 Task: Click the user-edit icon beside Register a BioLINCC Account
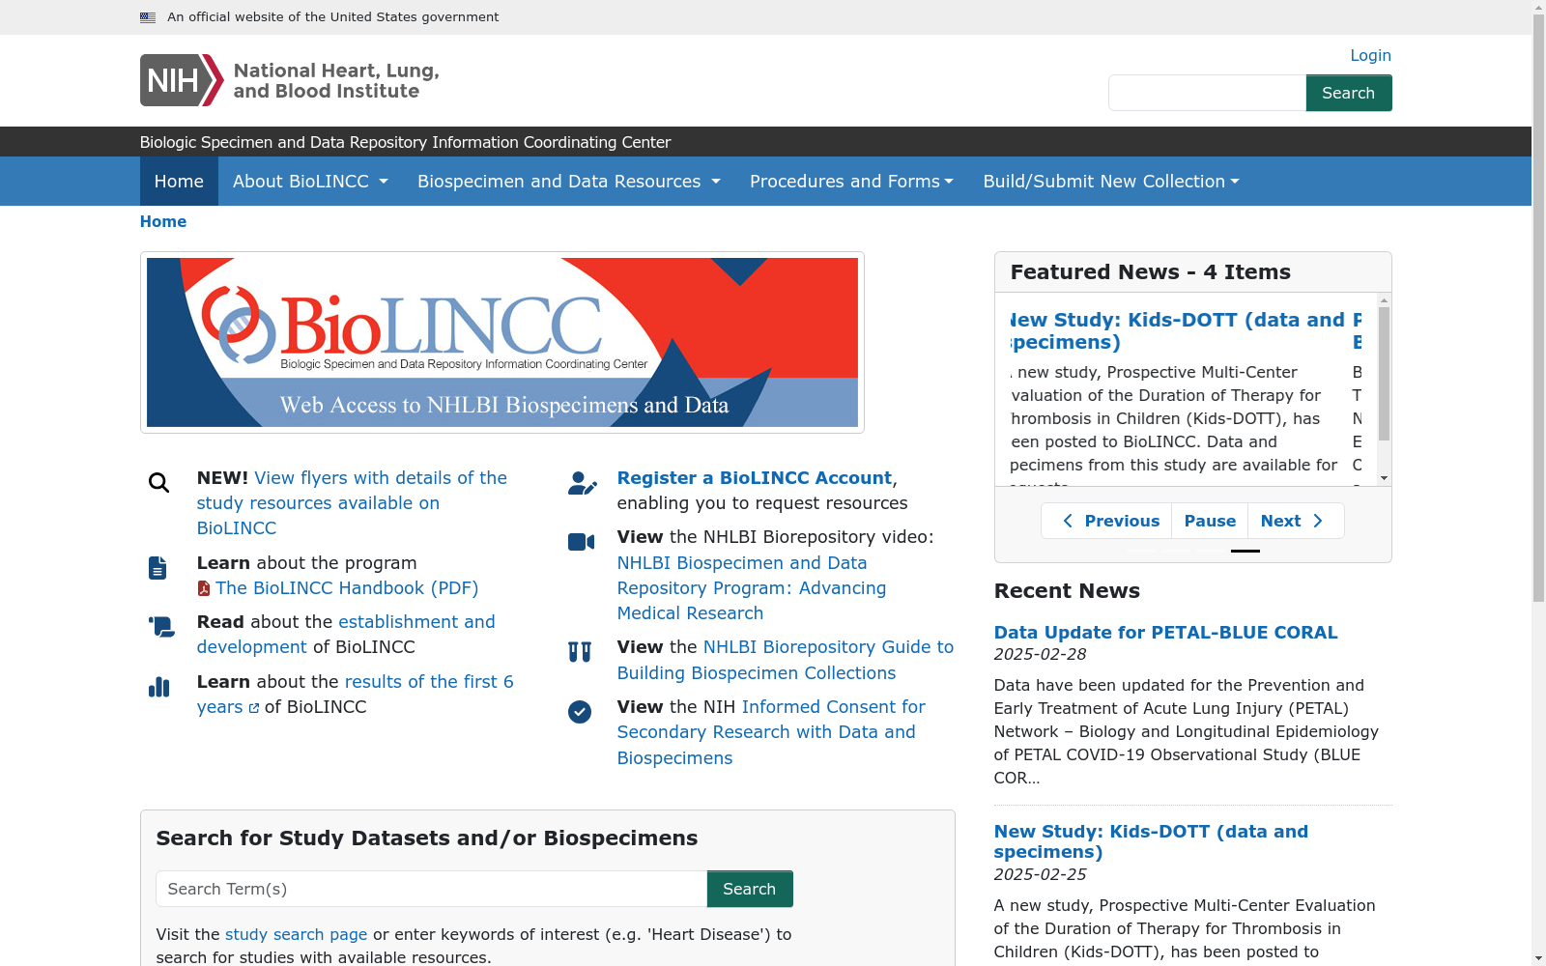582,483
